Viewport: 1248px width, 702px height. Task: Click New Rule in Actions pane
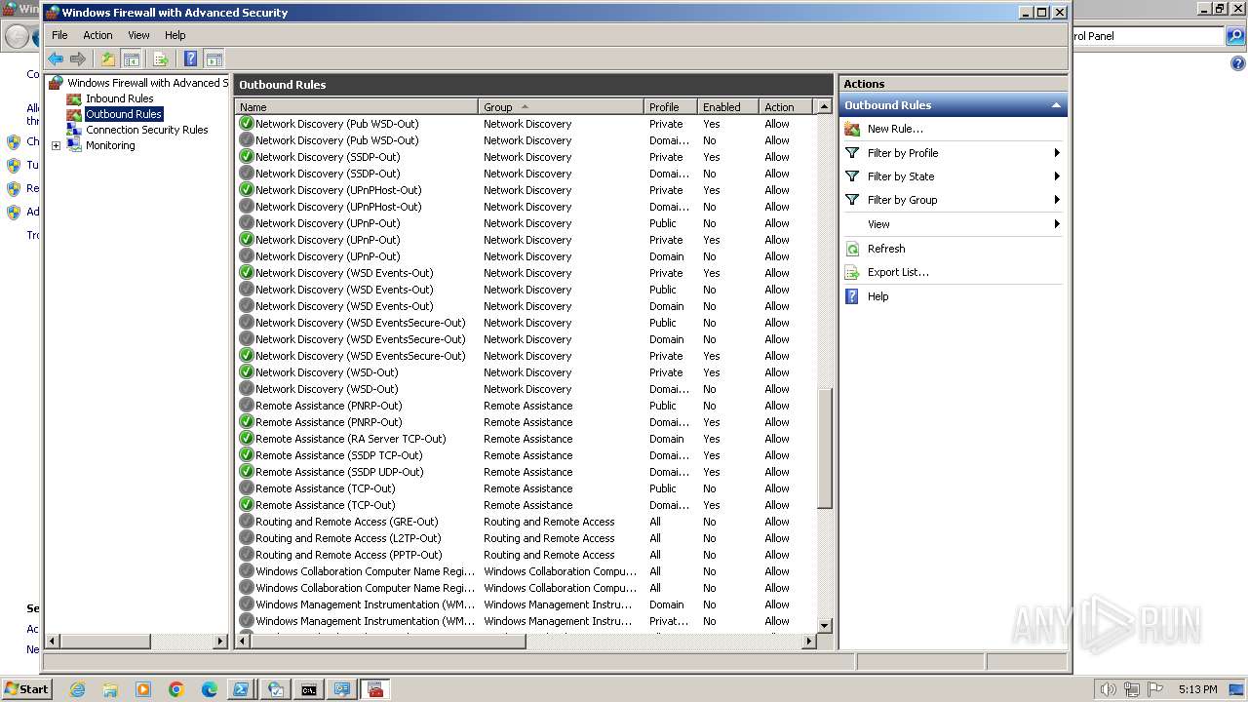895,129
